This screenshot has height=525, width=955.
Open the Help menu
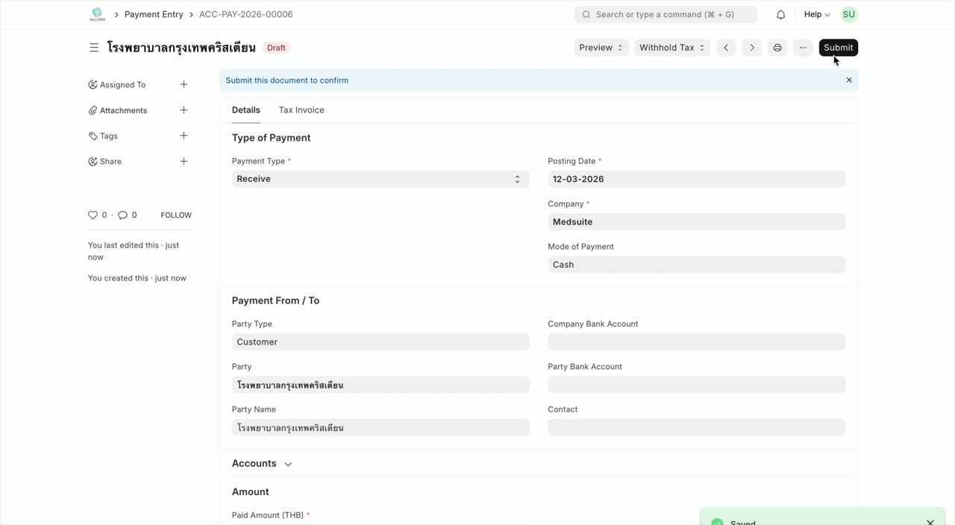pyautogui.click(x=816, y=15)
